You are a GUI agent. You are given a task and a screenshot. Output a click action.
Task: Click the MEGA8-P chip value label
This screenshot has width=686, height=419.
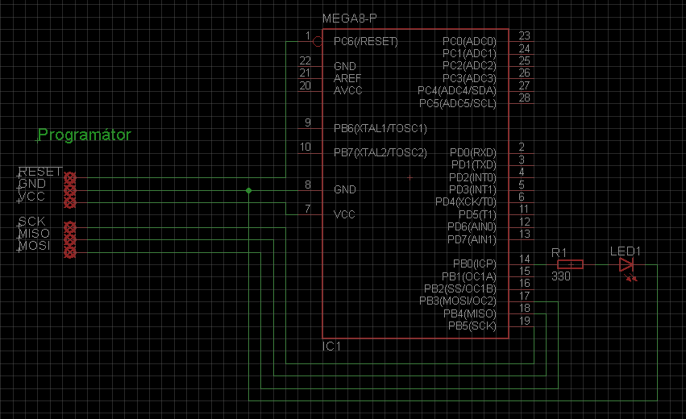coord(349,19)
